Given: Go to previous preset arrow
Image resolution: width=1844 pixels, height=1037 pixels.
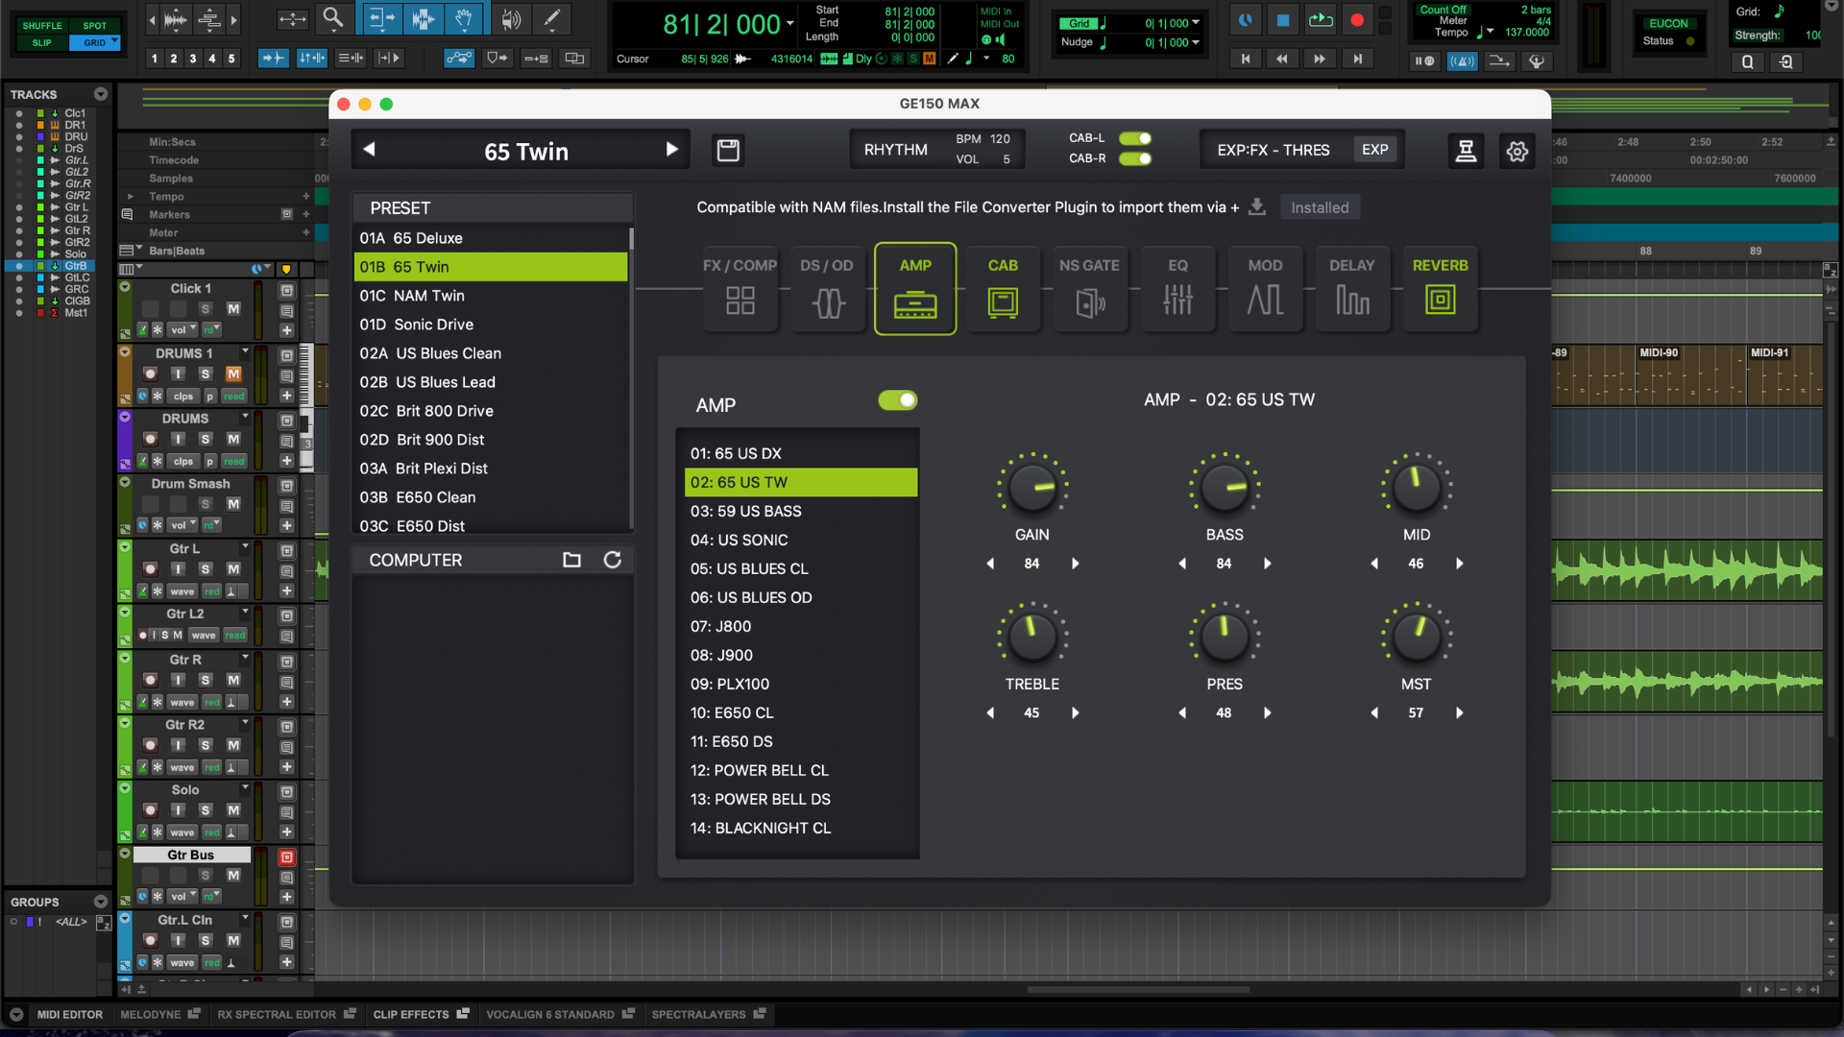Looking at the screenshot, I should [x=369, y=150].
